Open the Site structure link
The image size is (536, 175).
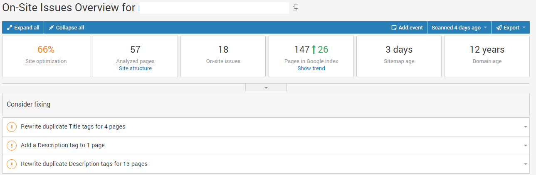point(135,68)
